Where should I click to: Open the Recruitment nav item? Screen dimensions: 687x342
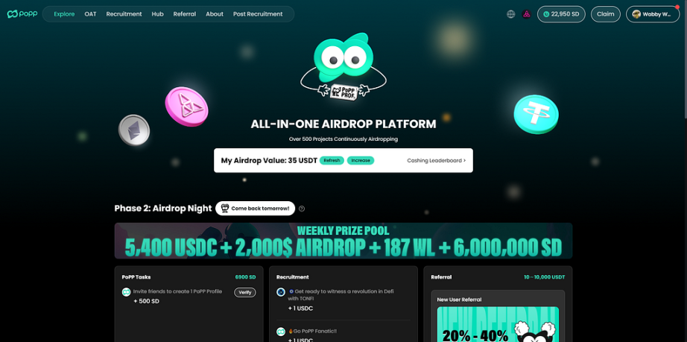pos(124,14)
